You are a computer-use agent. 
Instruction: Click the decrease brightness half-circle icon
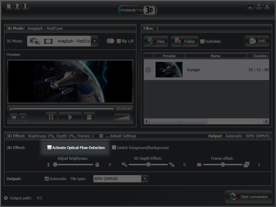[x=48, y=165]
